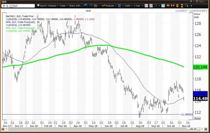
Task: Click the blue add-panel square icon
Action: (x=163, y=6)
